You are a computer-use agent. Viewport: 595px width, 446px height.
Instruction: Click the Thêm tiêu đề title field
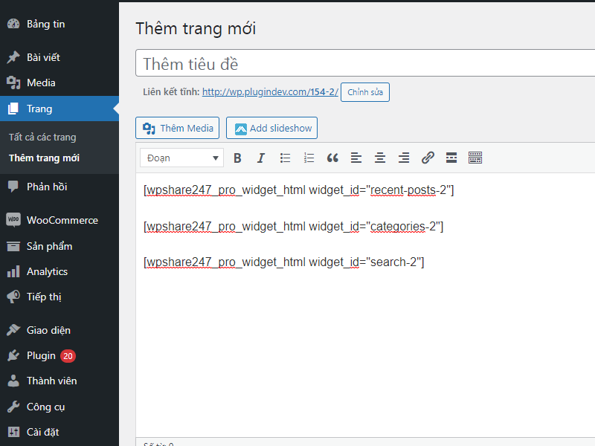365,63
